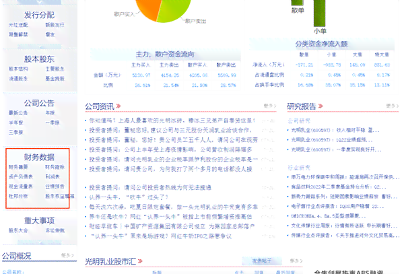Image resolution: width=404 pixels, height=274 pixels.
Task: Open 更多 link beside 公司概况
Action: point(67,255)
